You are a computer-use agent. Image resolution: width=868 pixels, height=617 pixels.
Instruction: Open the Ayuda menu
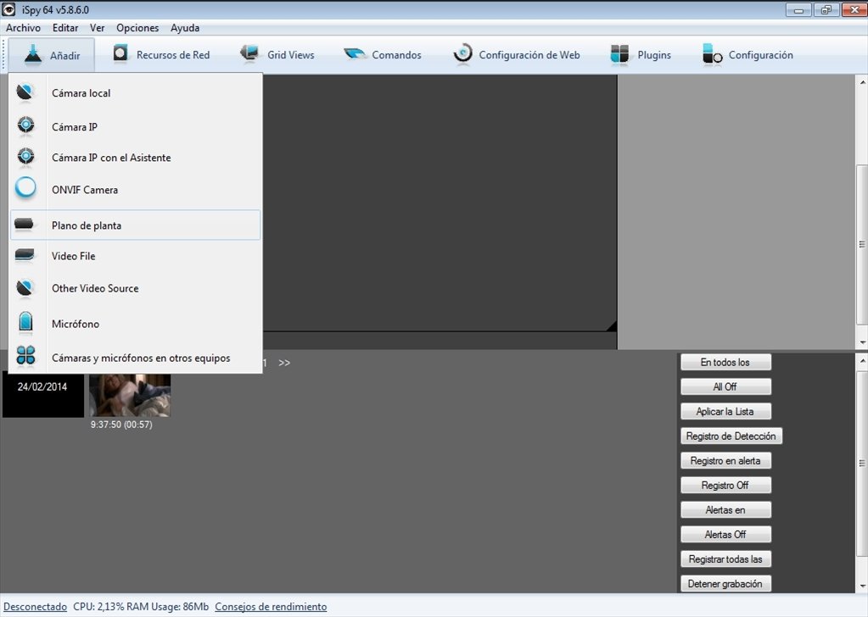(x=185, y=28)
